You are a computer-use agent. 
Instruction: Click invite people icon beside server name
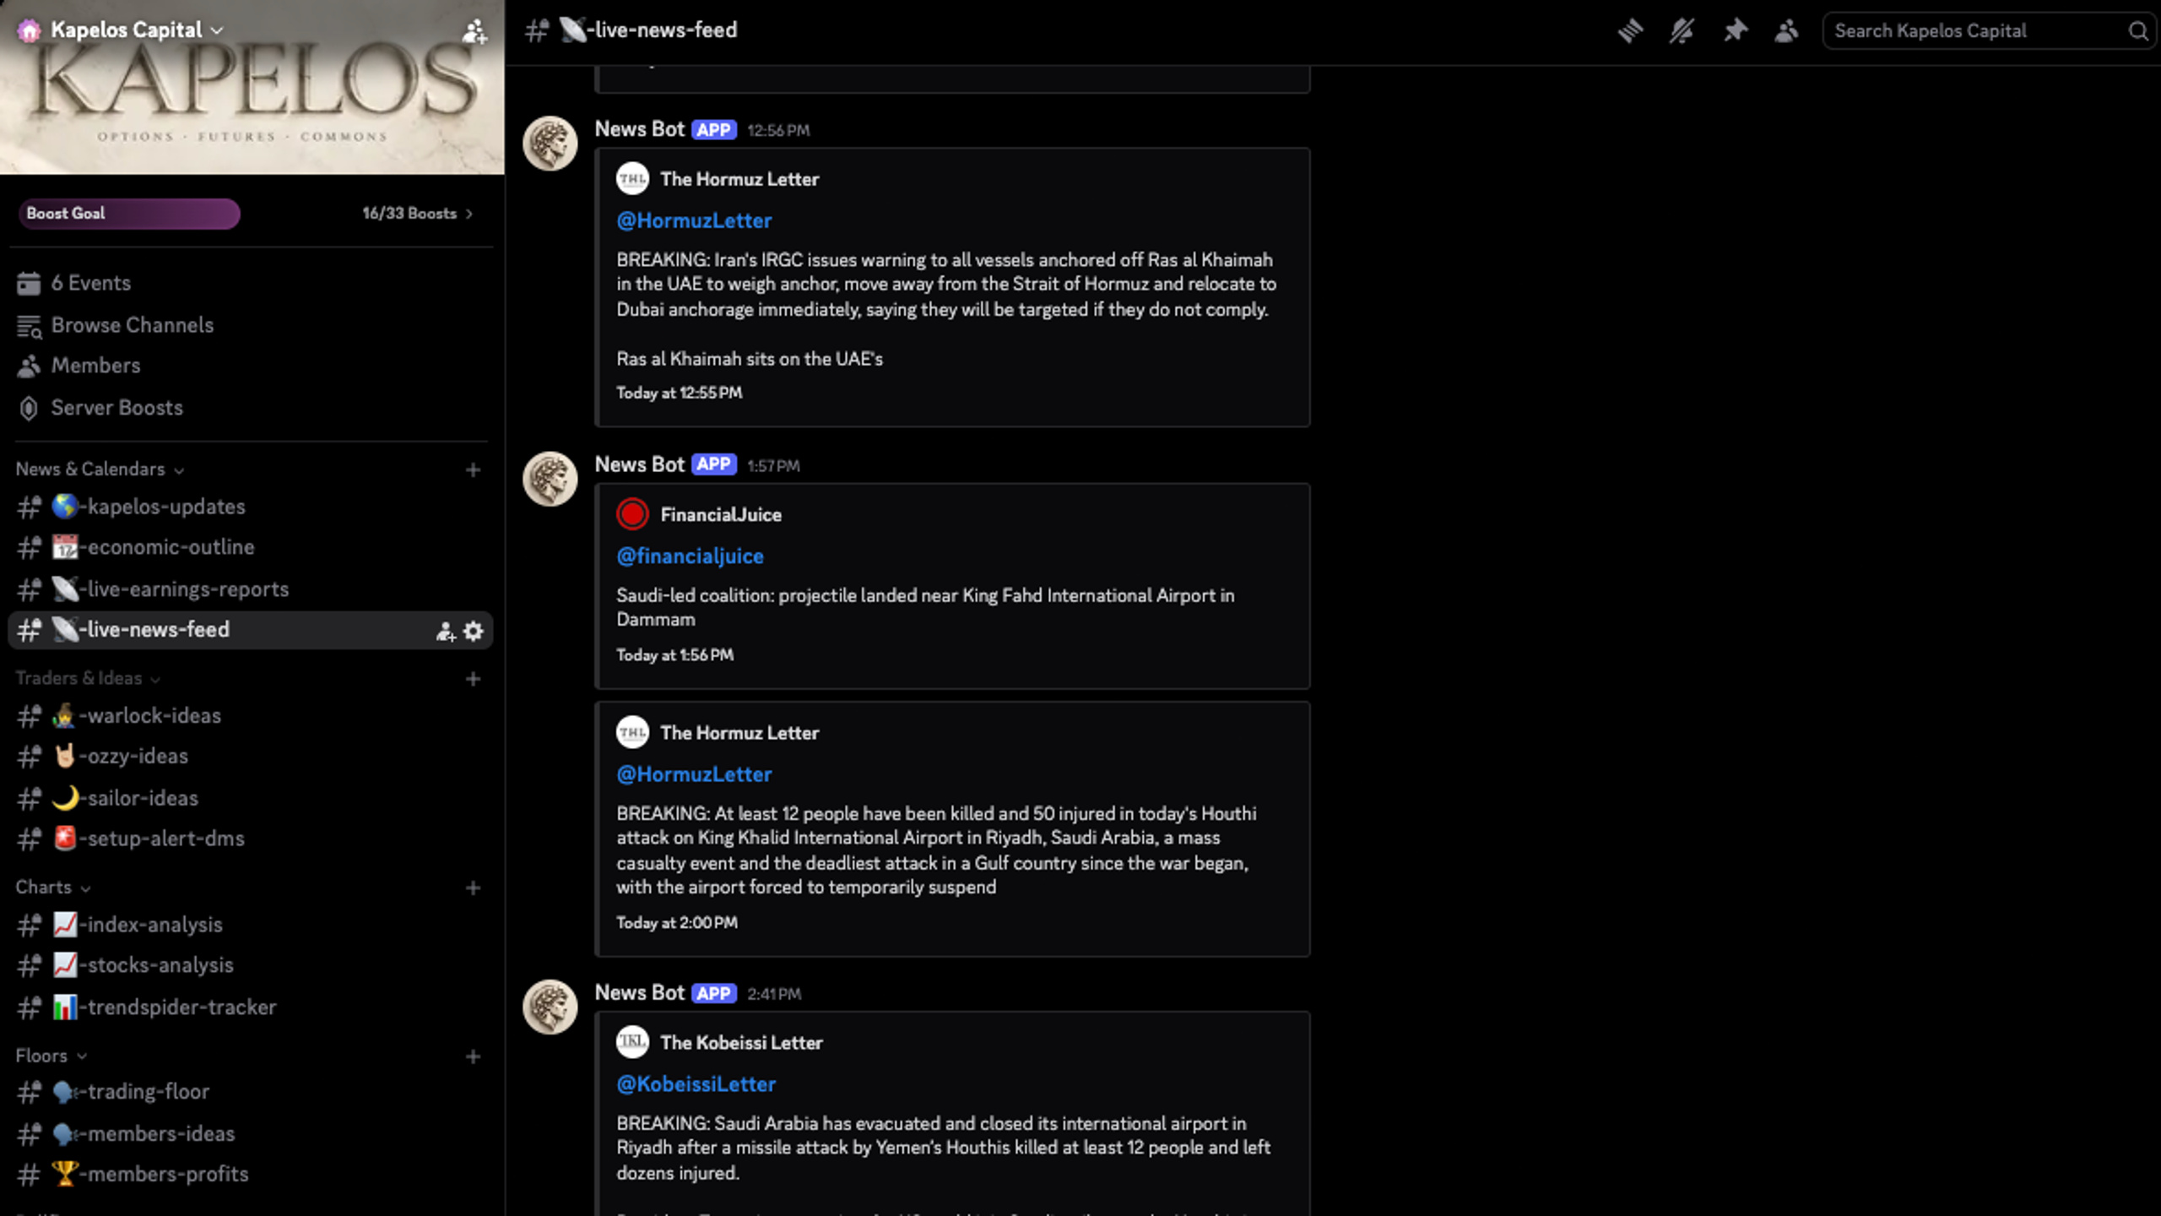[x=474, y=31]
